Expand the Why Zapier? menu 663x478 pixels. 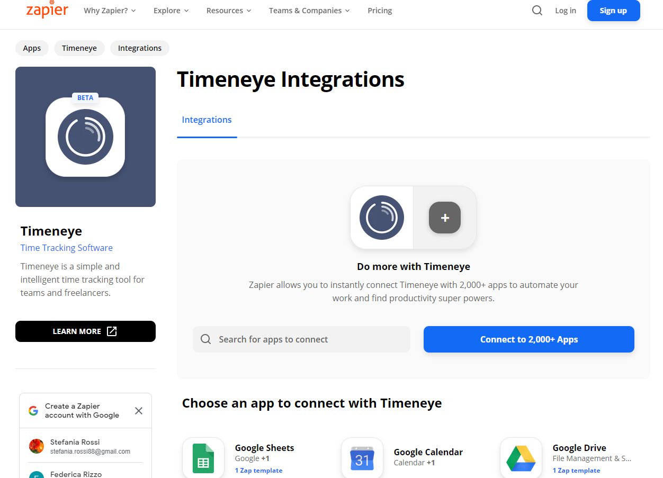[x=110, y=11]
